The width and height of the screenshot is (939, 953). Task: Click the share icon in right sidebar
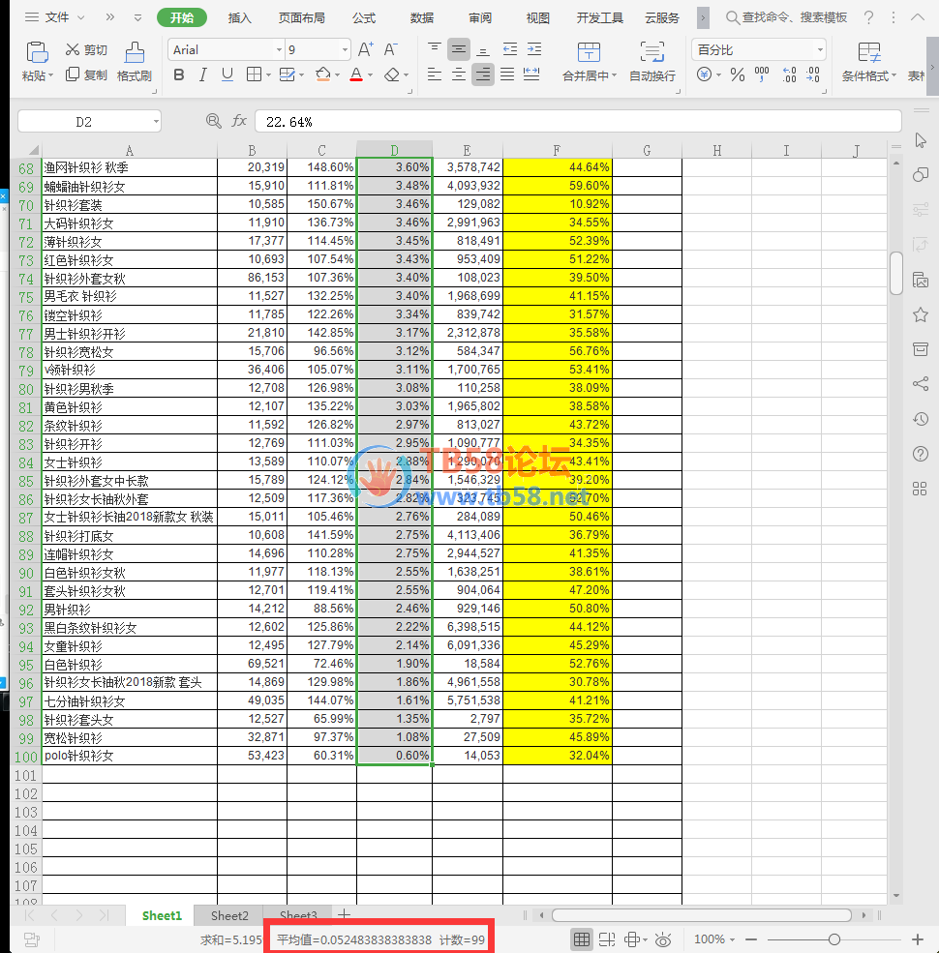coord(920,384)
